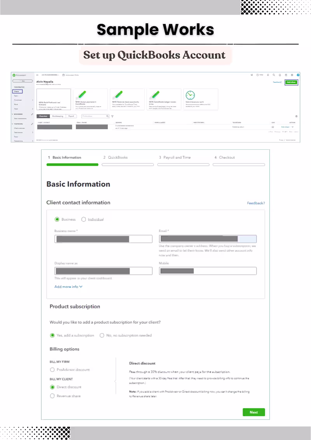
Task: Switch to the Payroll tab
Action: [71, 116]
